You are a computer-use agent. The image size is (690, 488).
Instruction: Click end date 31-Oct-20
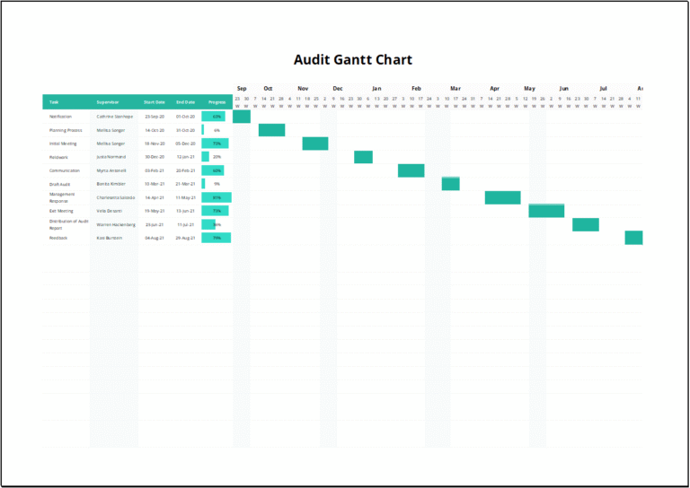pyautogui.click(x=185, y=130)
